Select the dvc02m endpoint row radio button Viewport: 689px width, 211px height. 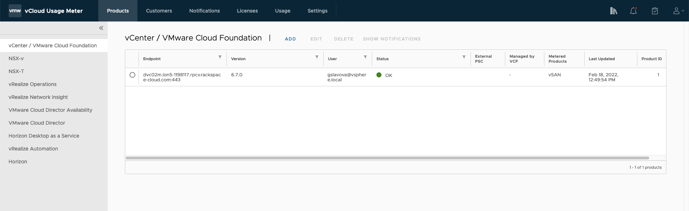coord(132,75)
